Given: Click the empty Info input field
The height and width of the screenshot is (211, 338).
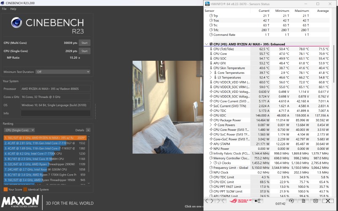Looking at the screenshot, I should pos(56,113).
